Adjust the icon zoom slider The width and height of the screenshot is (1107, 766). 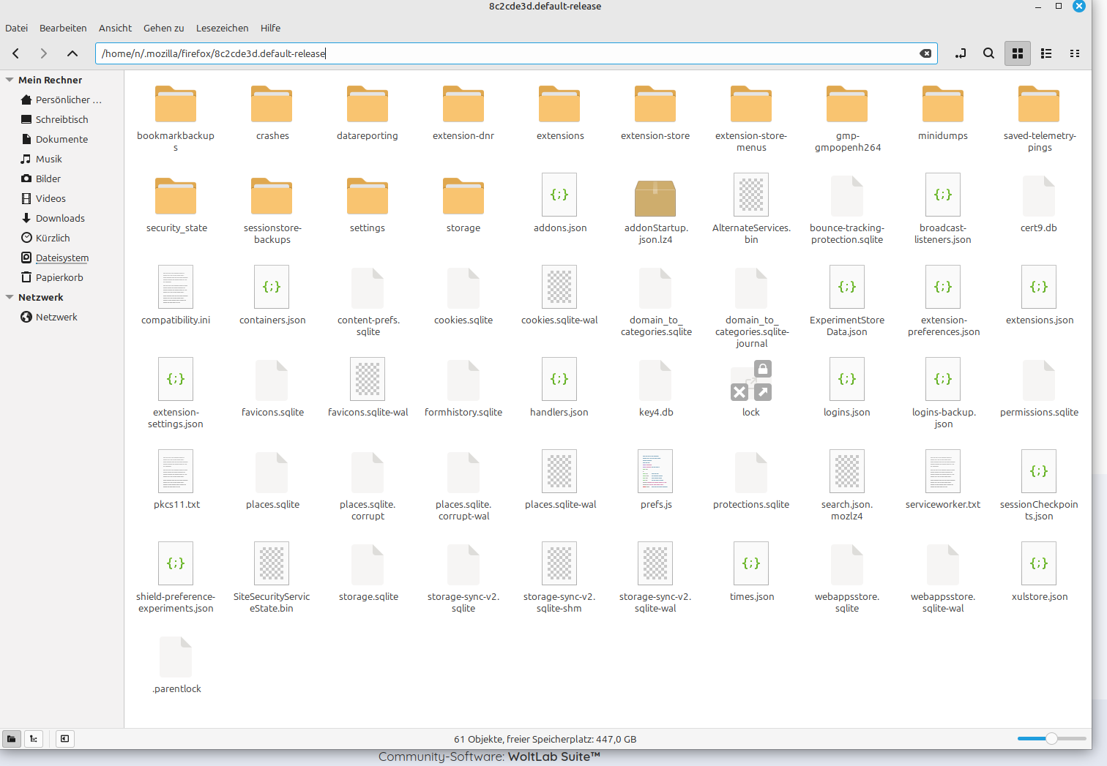point(1051,739)
